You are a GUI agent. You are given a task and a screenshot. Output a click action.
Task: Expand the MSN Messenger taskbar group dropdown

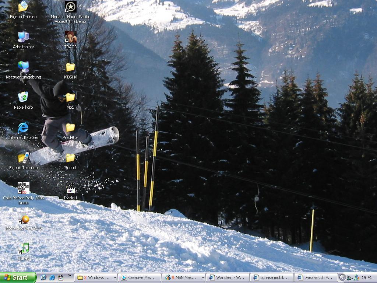tap(202, 277)
